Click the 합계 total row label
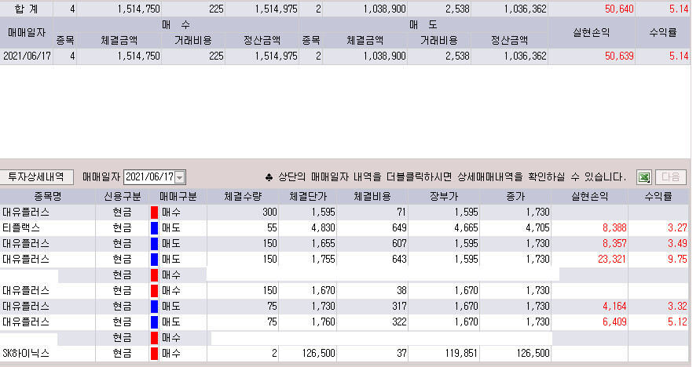 pos(27,9)
